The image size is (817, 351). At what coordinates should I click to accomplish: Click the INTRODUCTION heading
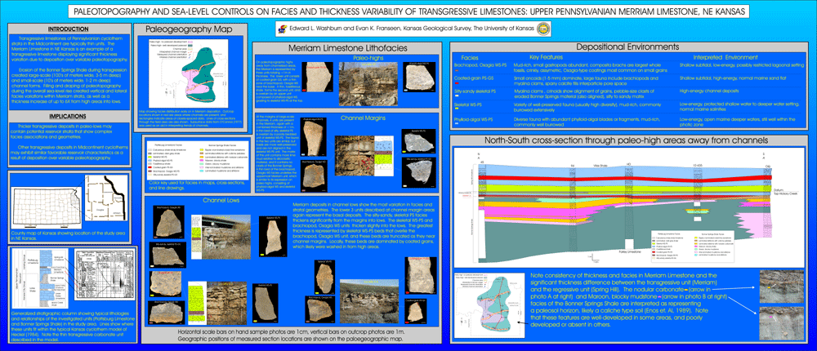pyautogui.click(x=69, y=29)
